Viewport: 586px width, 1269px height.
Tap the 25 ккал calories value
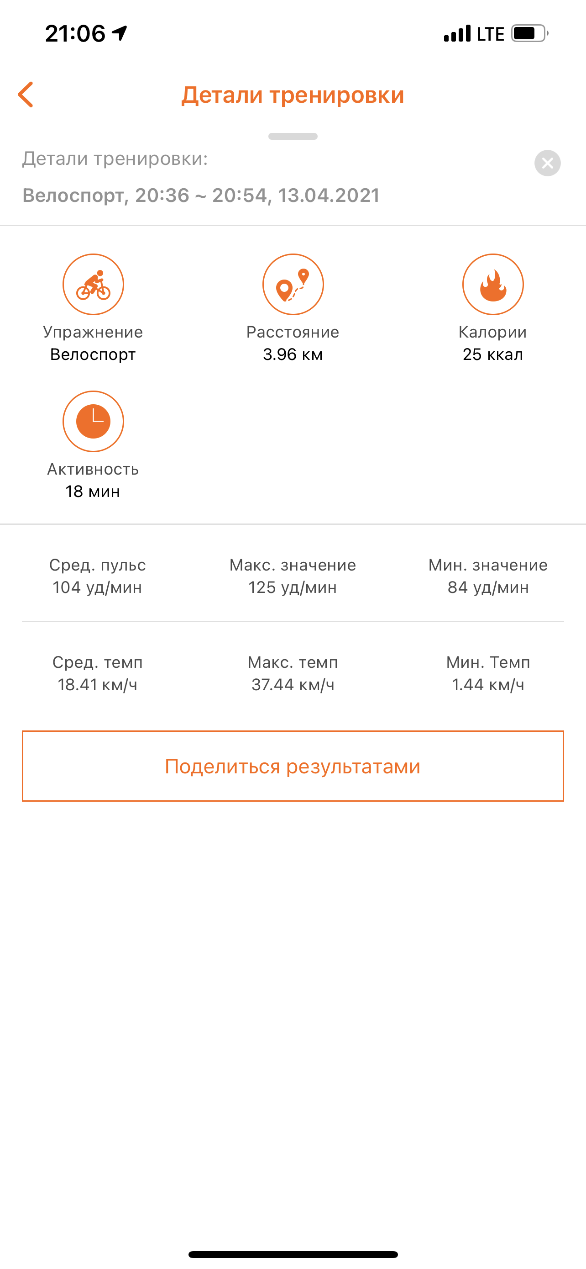pos(492,354)
